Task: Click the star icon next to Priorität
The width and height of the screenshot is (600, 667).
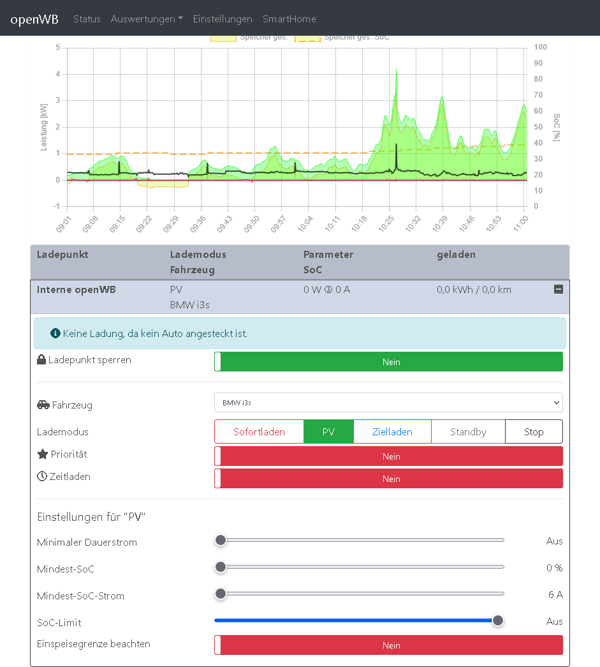Action: (43, 454)
